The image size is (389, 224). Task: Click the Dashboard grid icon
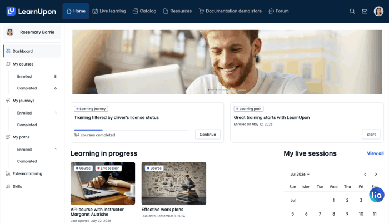(x=8, y=51)
